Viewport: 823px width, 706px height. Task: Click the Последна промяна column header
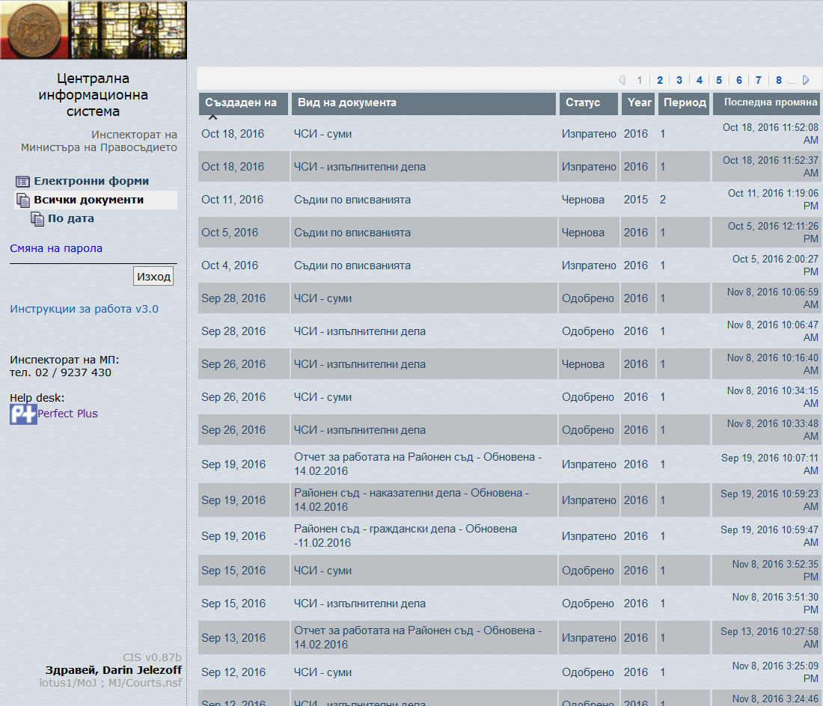tap(766, 103)
